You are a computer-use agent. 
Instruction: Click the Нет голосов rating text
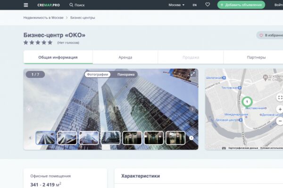tap(68, 43)
